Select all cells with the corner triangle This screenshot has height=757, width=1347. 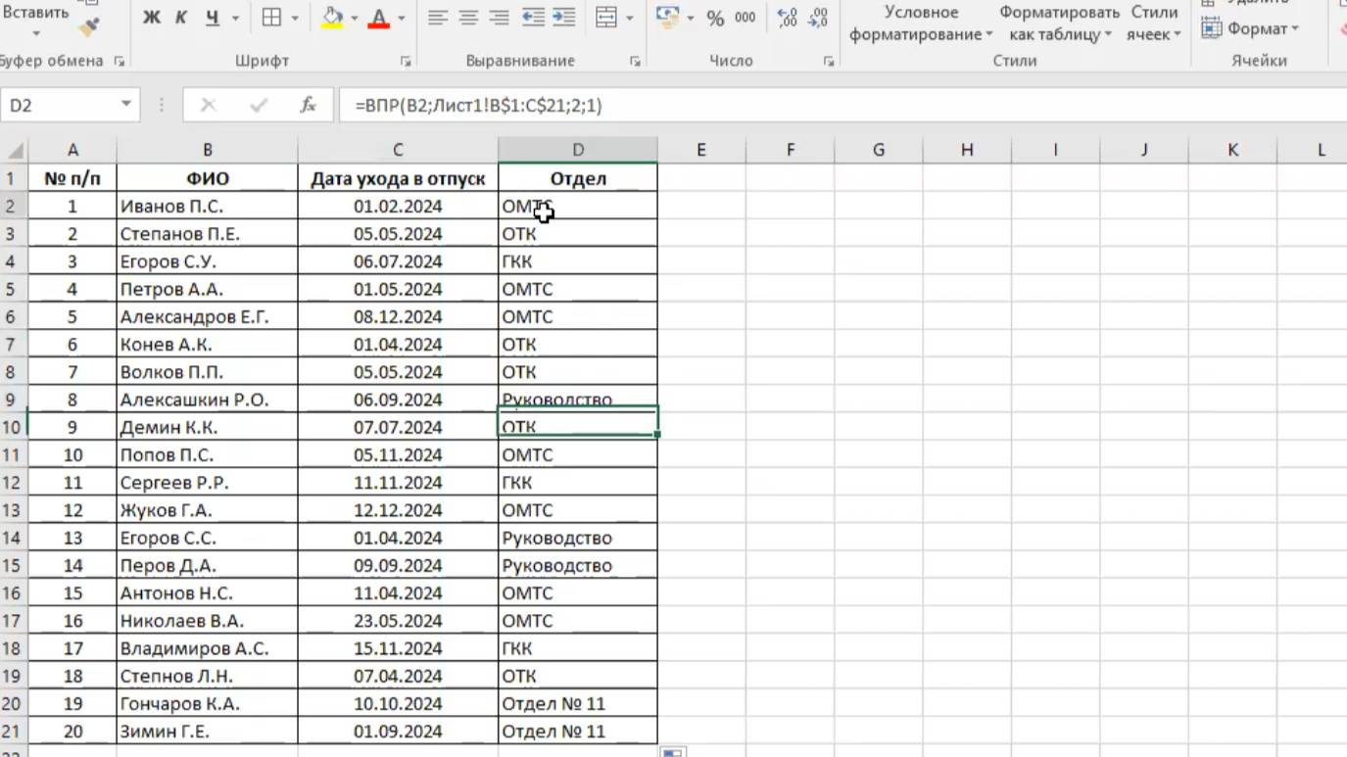(x=15, y=150)
